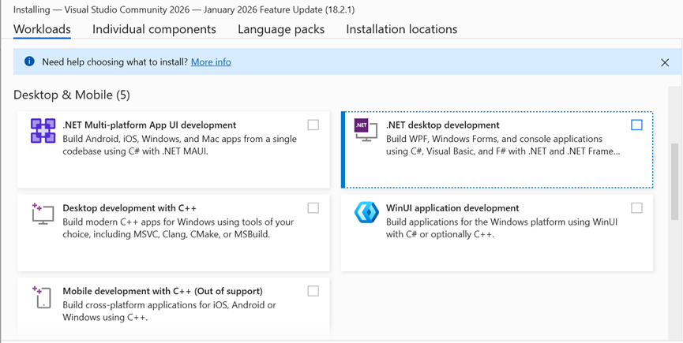Click the .NET MAUI workload icon
The height and width of the screenshot is (343, 683).
point(43,130)
